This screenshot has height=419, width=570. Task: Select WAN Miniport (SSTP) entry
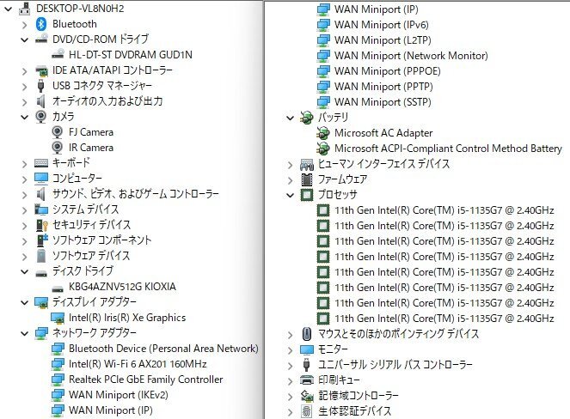pyautogui.click(x=383, y=102)
